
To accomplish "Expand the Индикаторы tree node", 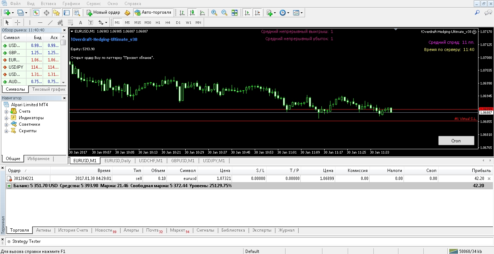I will click(x=6, y=118).
